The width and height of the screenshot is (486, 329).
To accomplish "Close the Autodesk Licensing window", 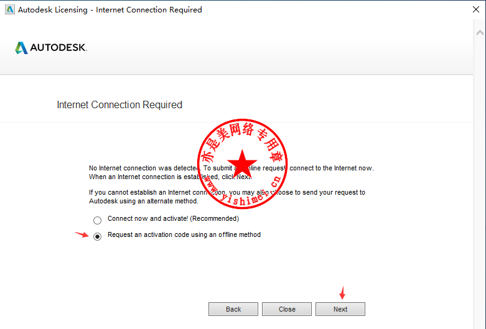I will click(x=476, y=9).
